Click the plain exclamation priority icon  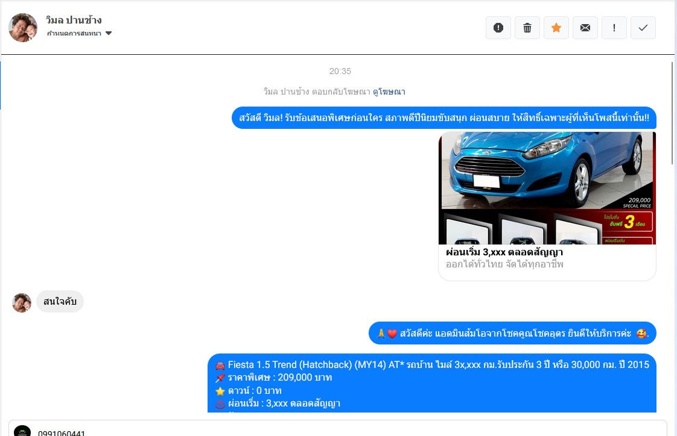tap(614, 28)
